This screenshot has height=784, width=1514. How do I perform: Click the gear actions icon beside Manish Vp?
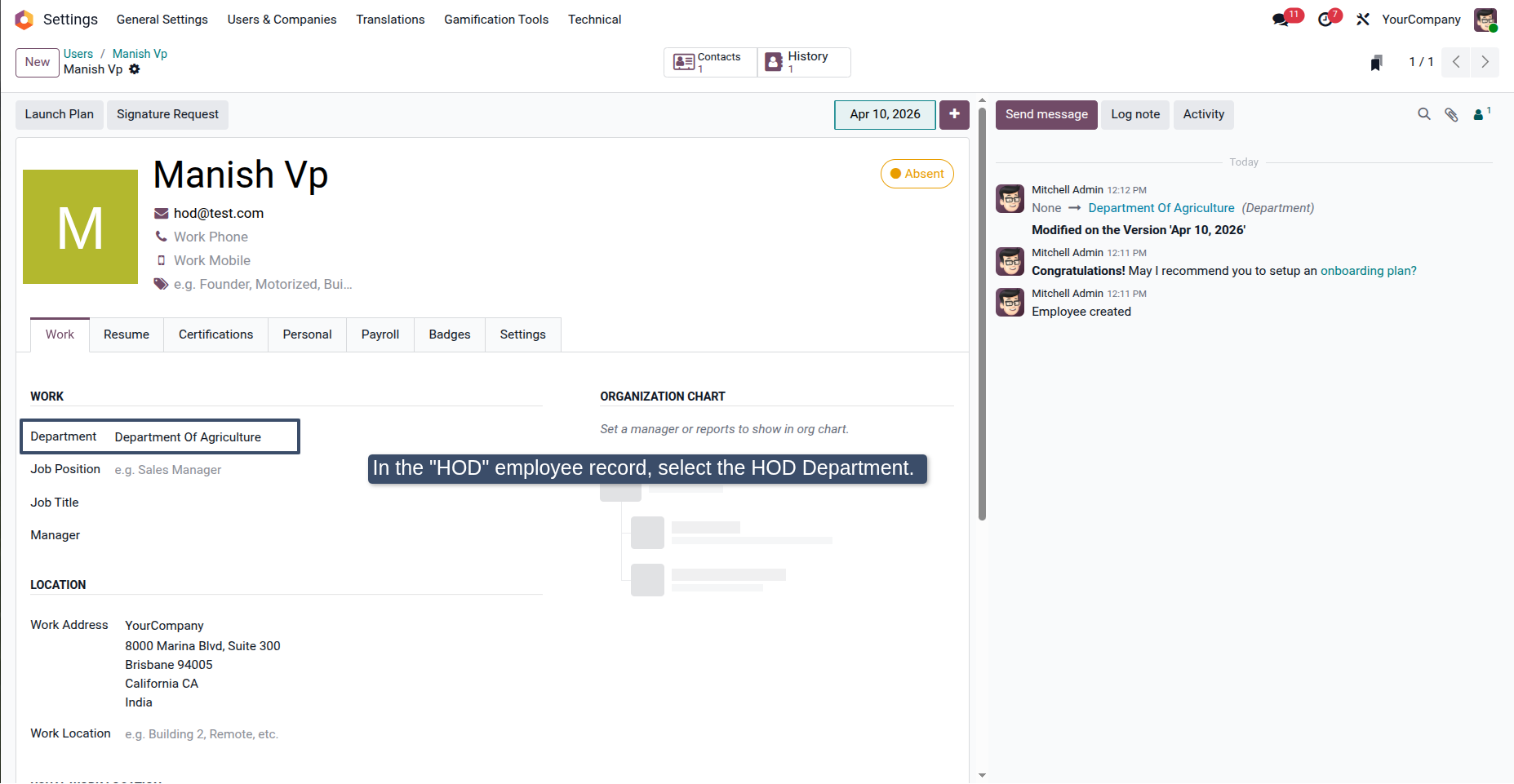[135, 69]
